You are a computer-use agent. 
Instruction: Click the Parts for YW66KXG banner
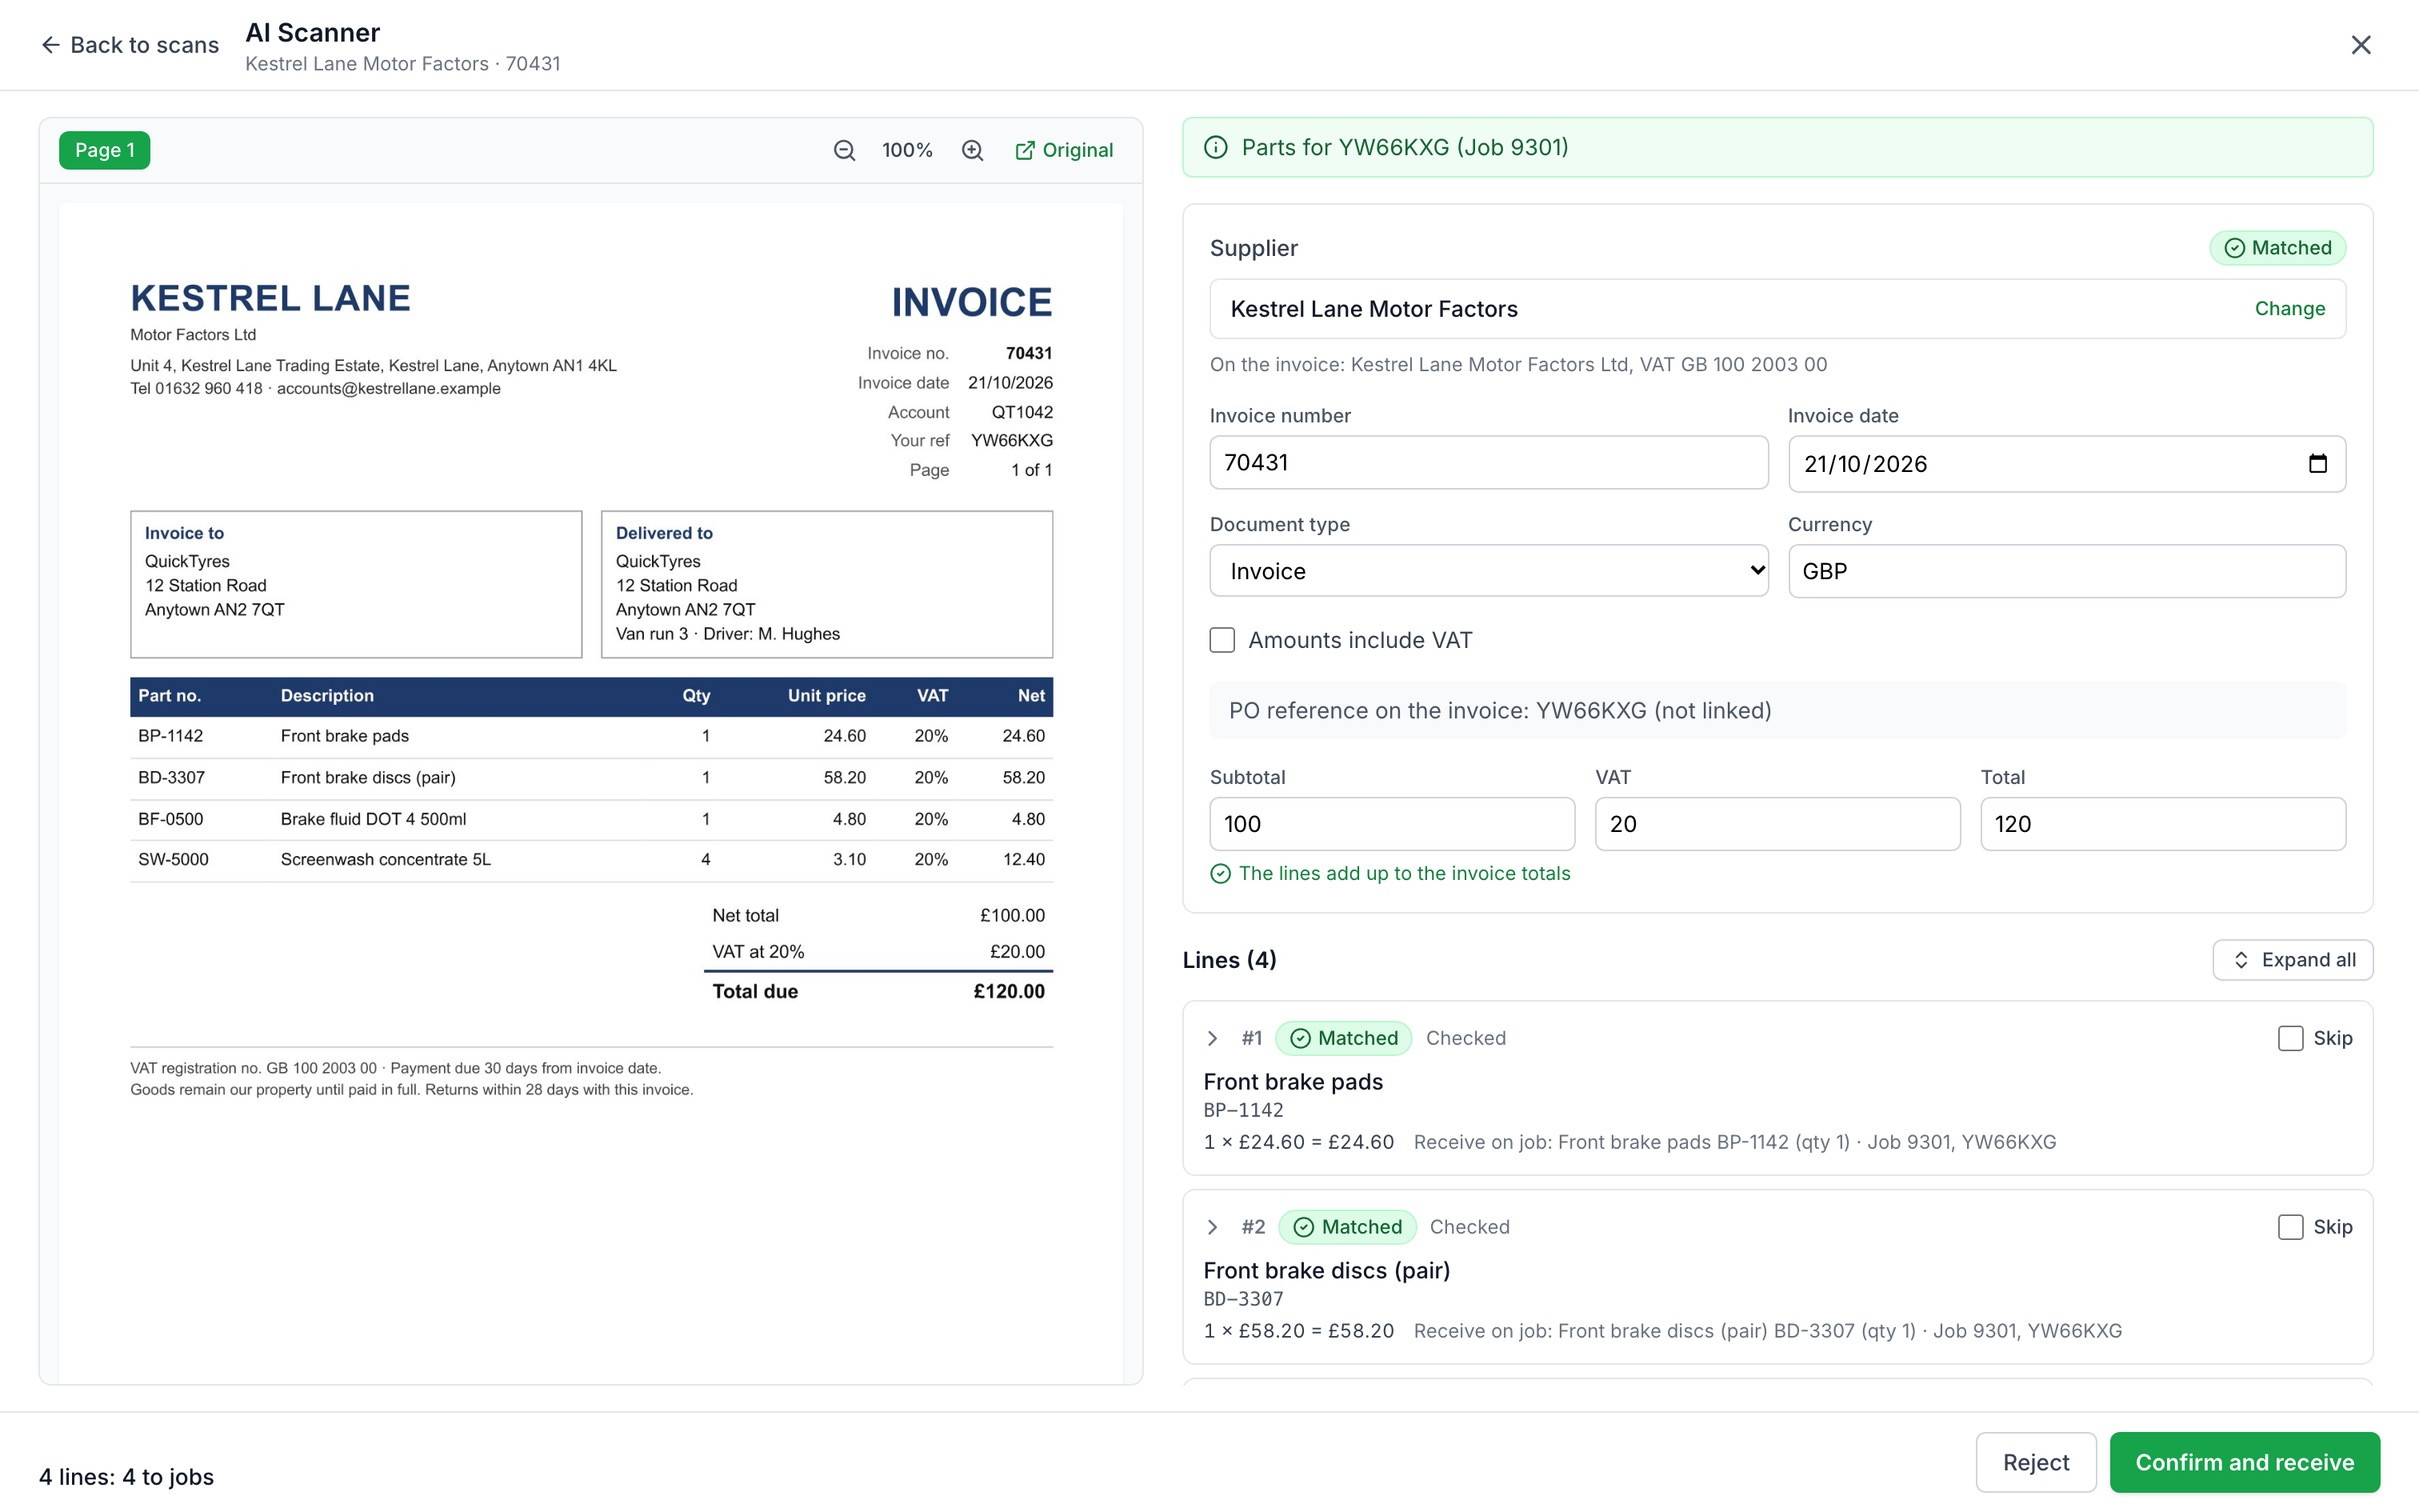[x=1777, y=147]
